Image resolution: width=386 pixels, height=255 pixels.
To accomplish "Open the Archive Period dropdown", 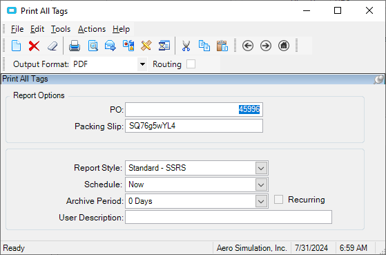I will (261, 201).
